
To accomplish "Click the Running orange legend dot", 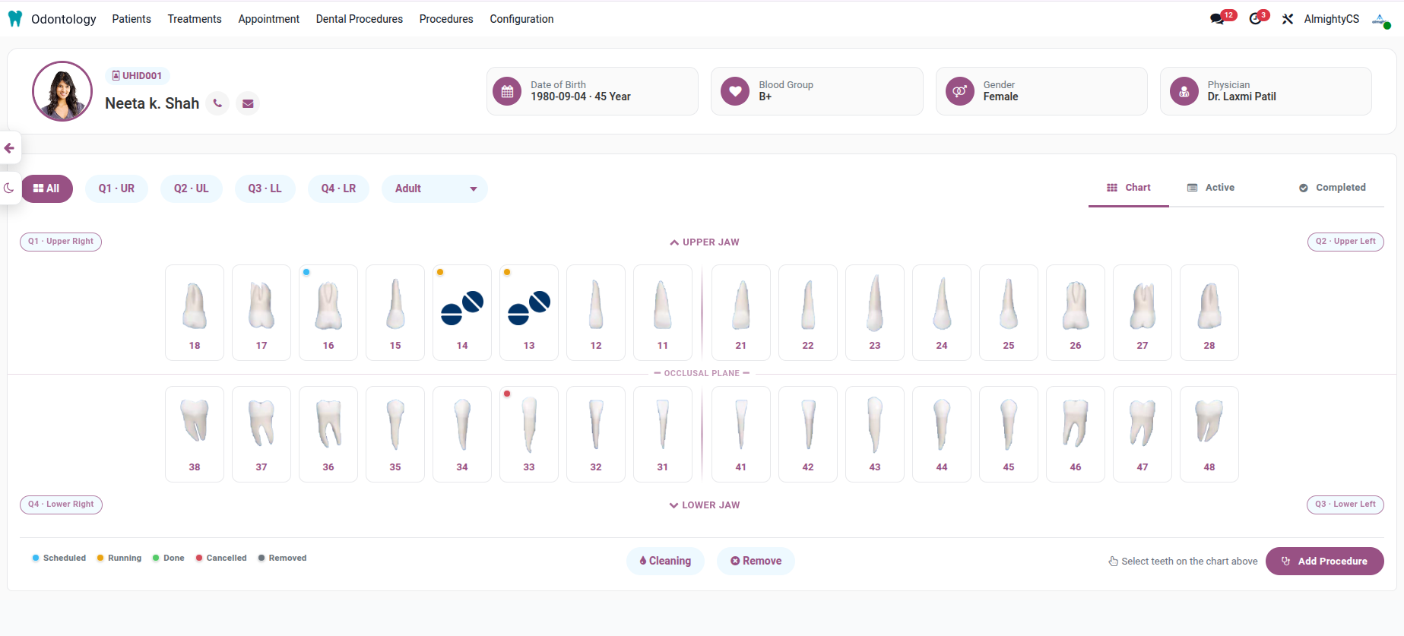I will [x=100, y=558].
